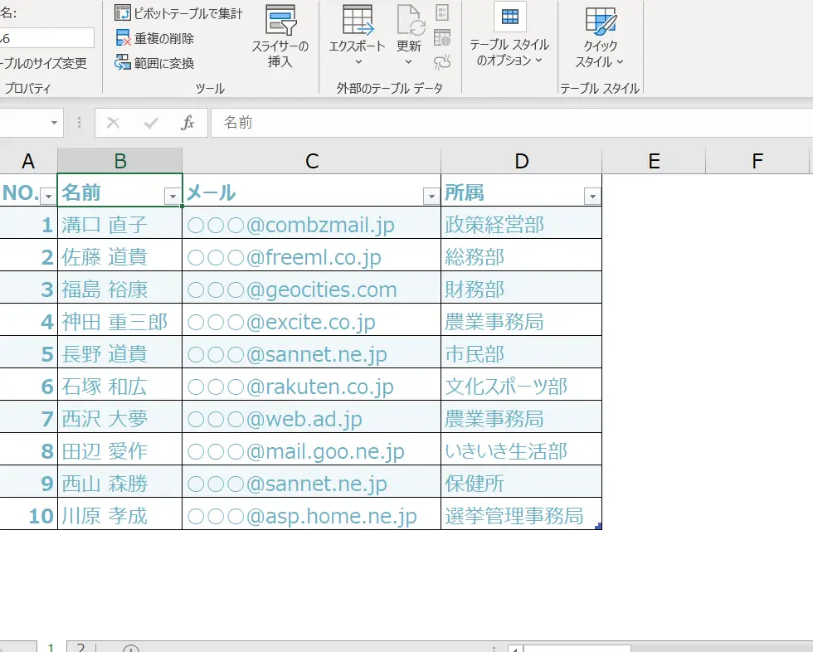Open the メール column filter dropdown

(431, 197)
